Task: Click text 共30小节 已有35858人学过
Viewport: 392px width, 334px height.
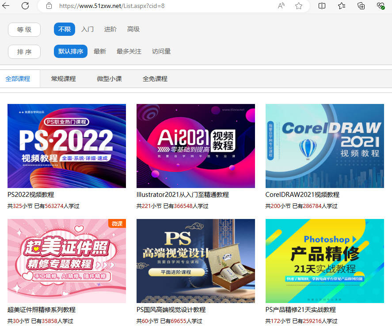Action: click(x=40, y=321)
